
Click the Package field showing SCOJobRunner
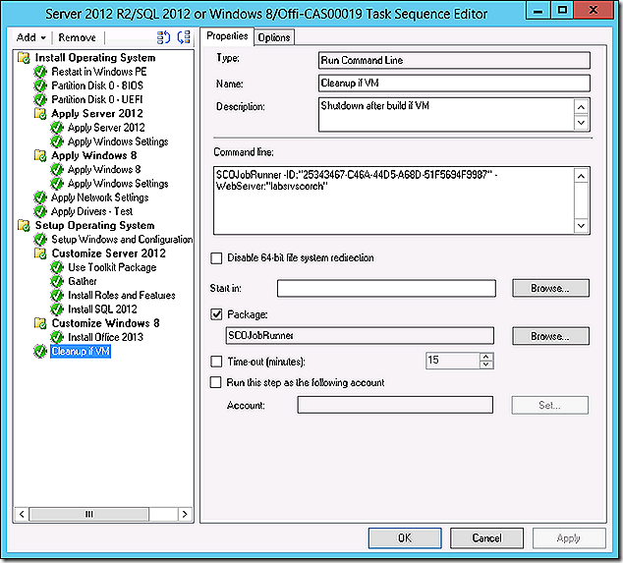360,336
